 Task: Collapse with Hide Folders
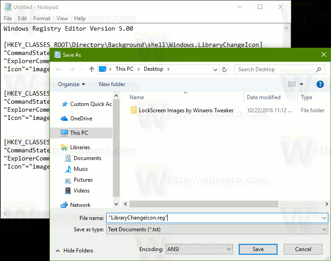click(x=74, y=251)
